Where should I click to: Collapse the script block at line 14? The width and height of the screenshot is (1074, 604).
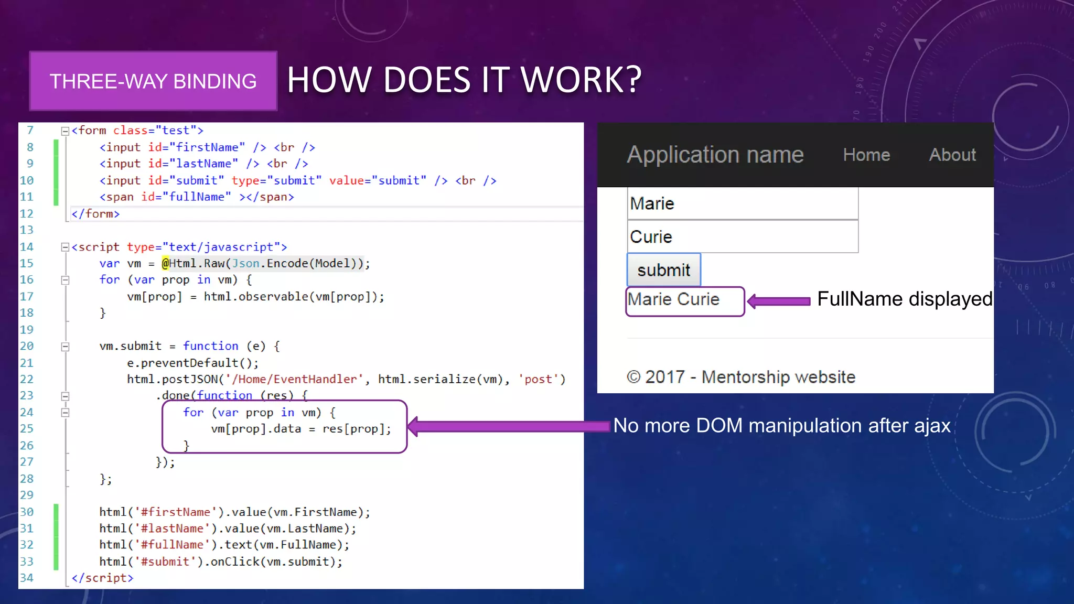pyautogui.click(x=65, y=247)
